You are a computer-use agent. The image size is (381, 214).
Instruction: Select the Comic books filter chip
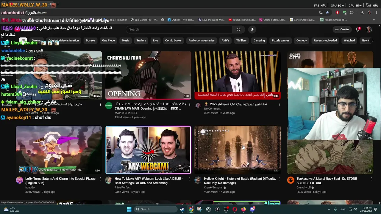(x=173, y=40)
